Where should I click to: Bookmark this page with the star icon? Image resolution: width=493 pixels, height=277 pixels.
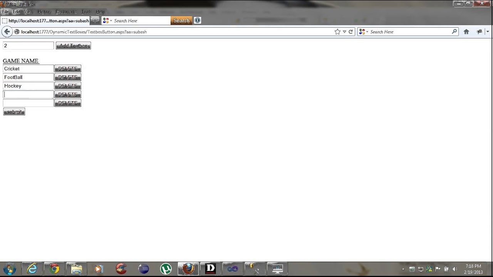(x=337, y=32)
